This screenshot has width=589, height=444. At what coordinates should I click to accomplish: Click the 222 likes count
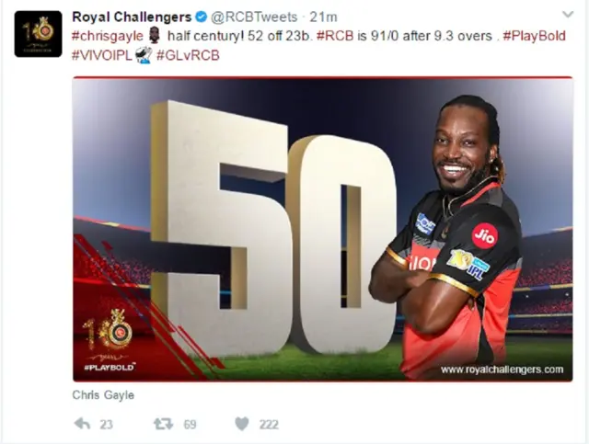coord(269,425)
